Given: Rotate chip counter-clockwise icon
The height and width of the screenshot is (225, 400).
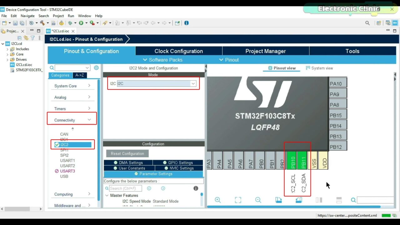Looking at the screenshot, I should click(298, 200).
